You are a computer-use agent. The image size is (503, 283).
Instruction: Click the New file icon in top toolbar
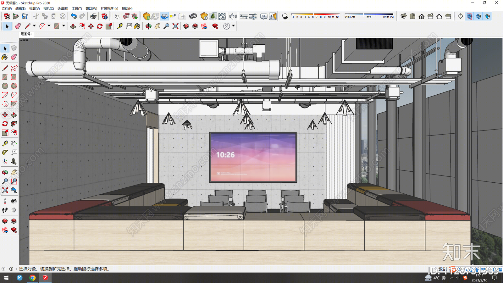[x=7, y=16]
